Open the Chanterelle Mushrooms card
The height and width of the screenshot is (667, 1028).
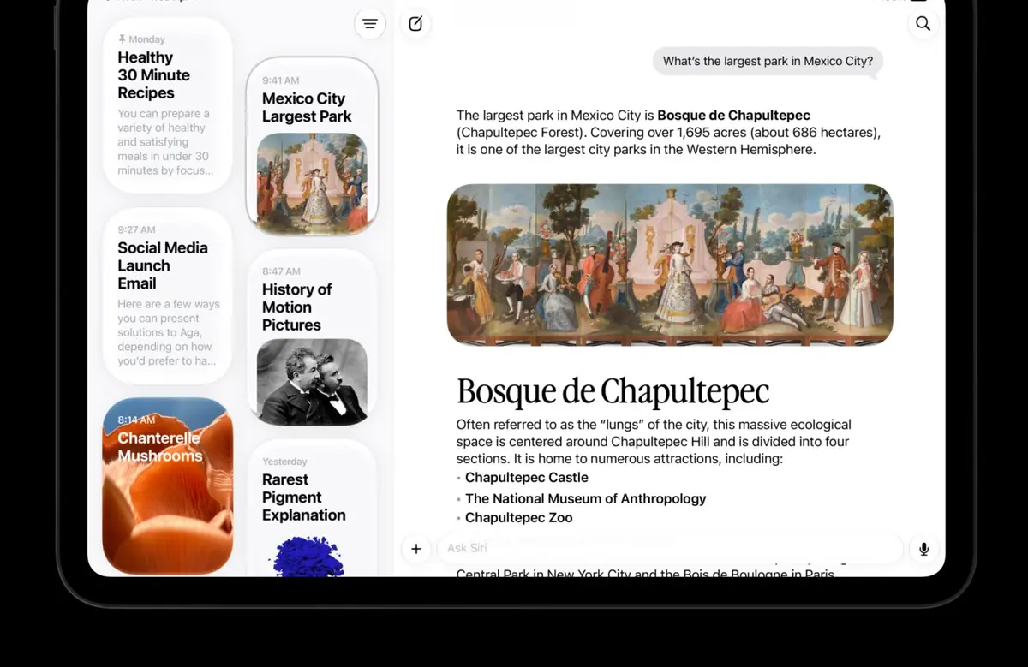point(168,485)
